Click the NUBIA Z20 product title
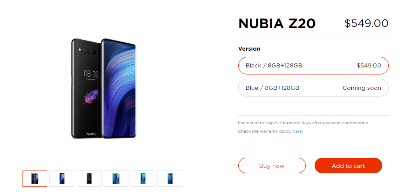The height and width of the screenshot is (193, 417). click(277, 24)
